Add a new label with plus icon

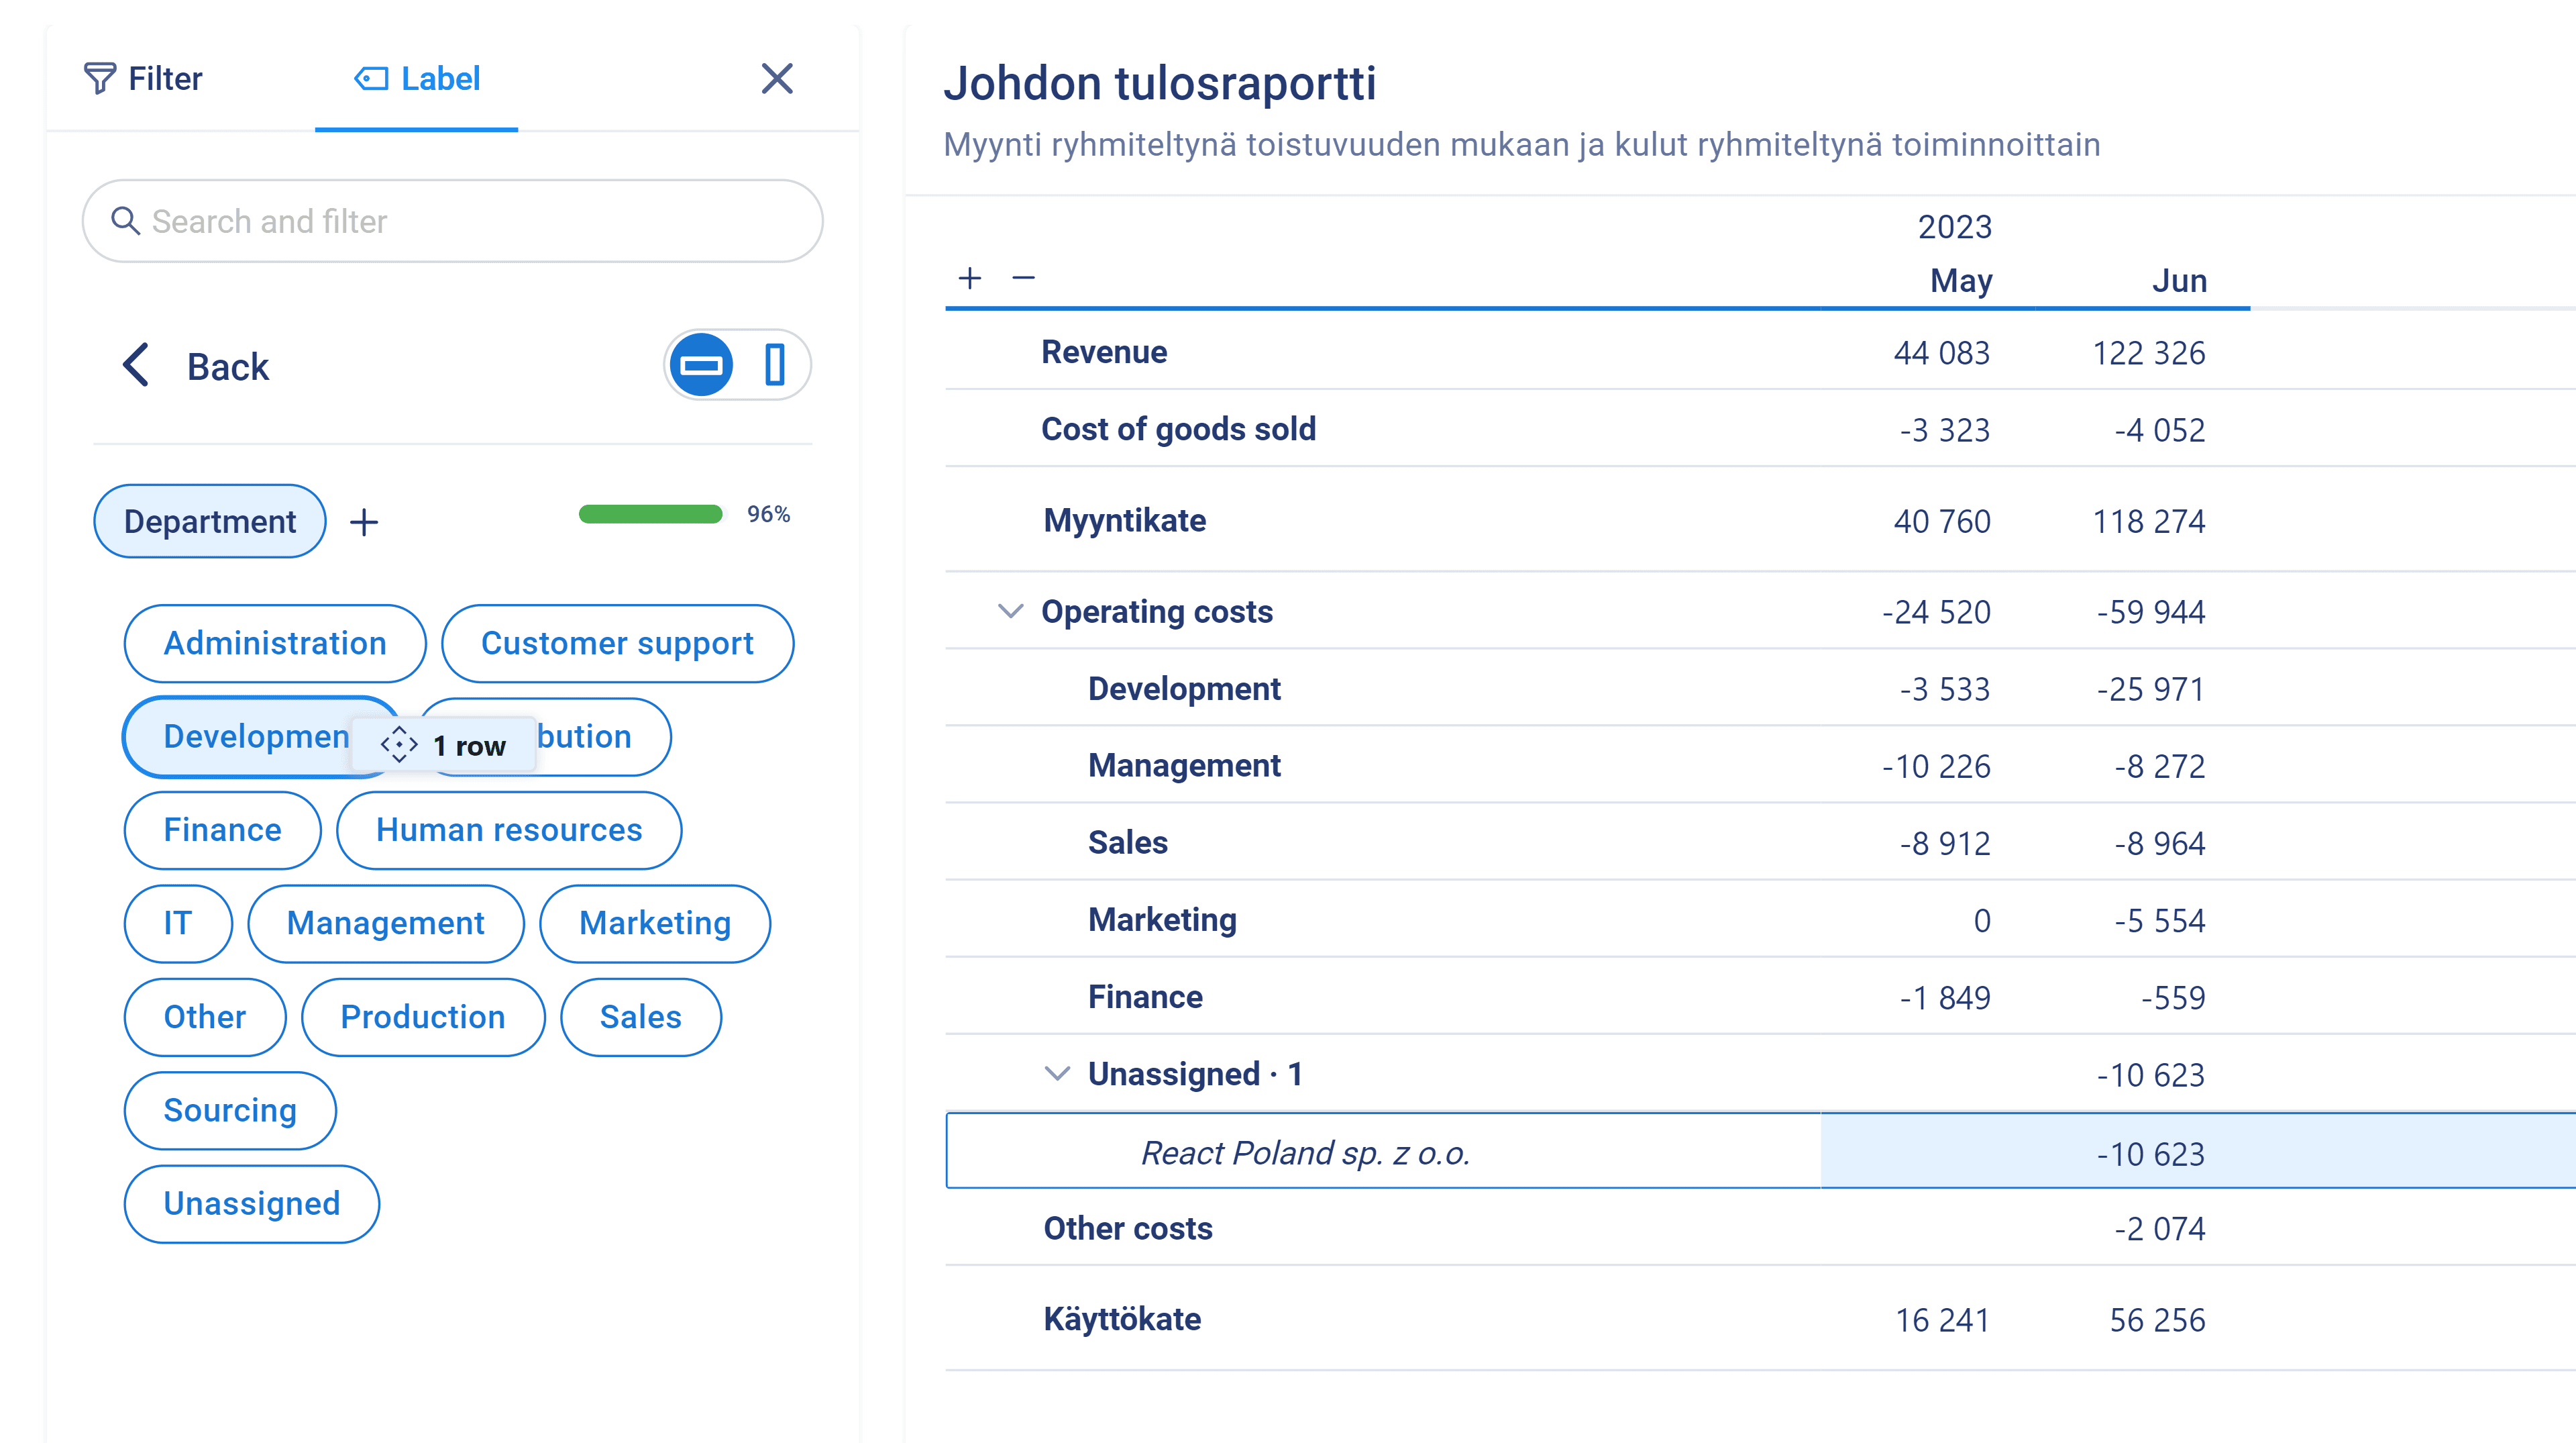click(364, 521)
